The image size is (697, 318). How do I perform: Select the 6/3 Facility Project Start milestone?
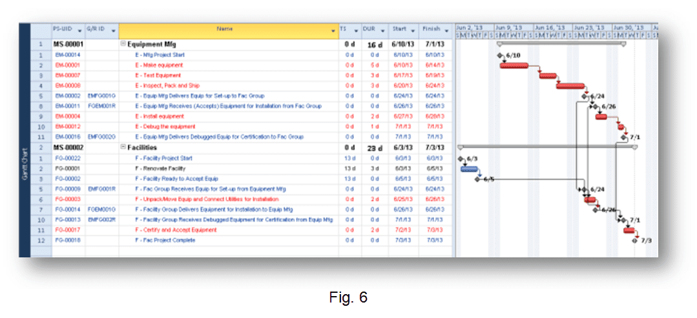461,159
